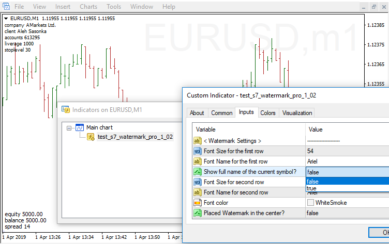
Task: Click the Indicators on EURUSD,M1 window icon
Action: (x=66, y=109)
